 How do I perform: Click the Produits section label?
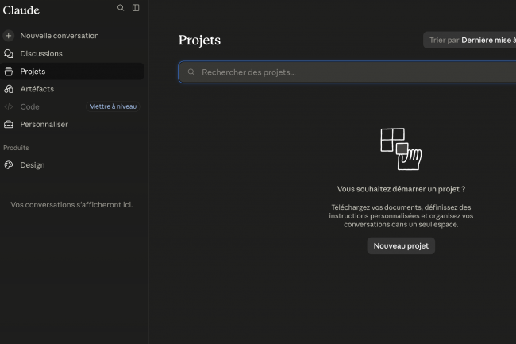(16, 148)
